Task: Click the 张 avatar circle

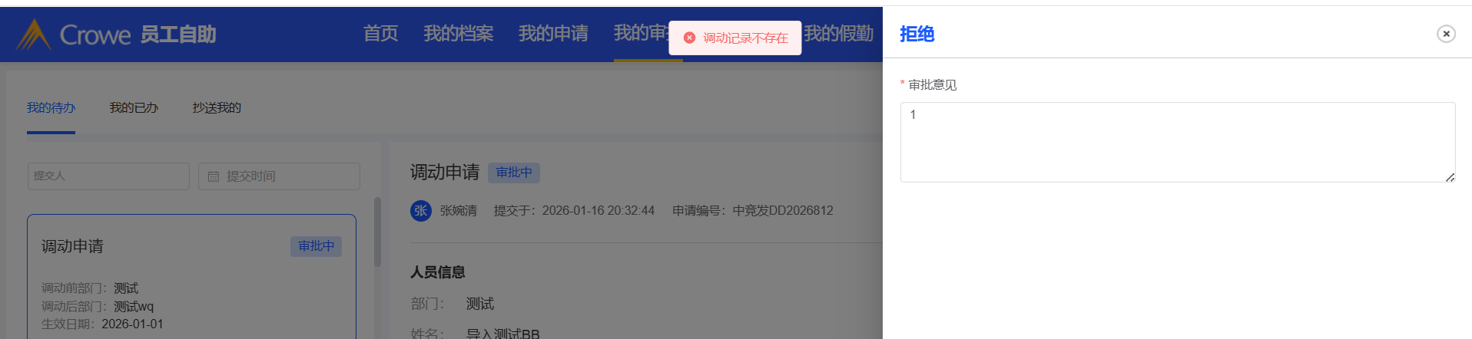Action: click(421, 211)
